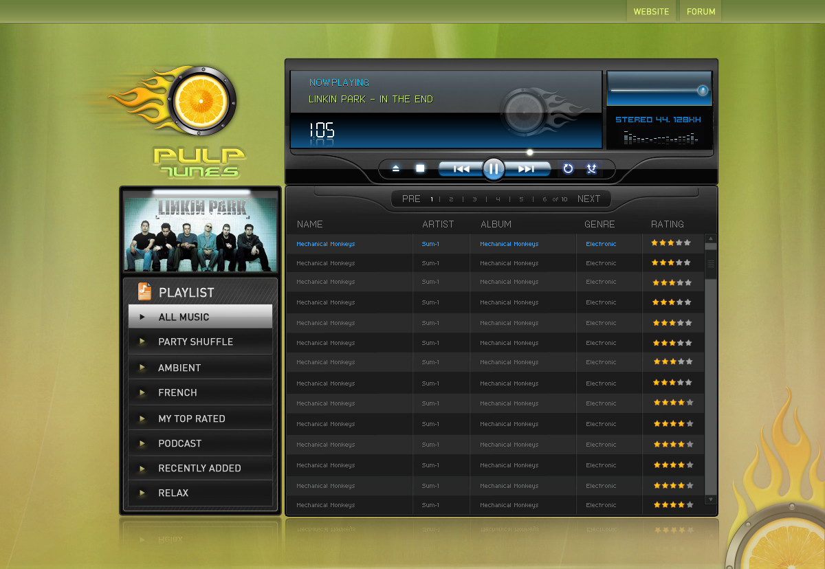Click the rating stars of the highlighted track

(671, 243)
